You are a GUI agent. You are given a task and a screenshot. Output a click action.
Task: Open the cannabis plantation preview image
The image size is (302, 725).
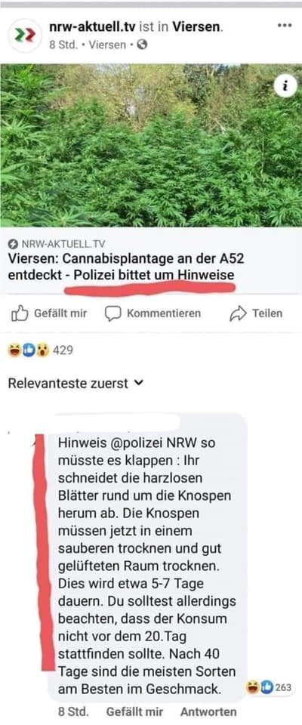pos(151,145)
